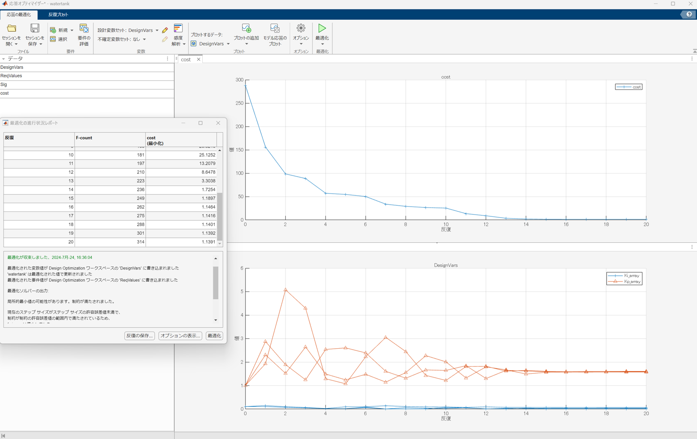
Task: Expand 感度解析 dropdown arrow
Action: click(x=184, y=44)
